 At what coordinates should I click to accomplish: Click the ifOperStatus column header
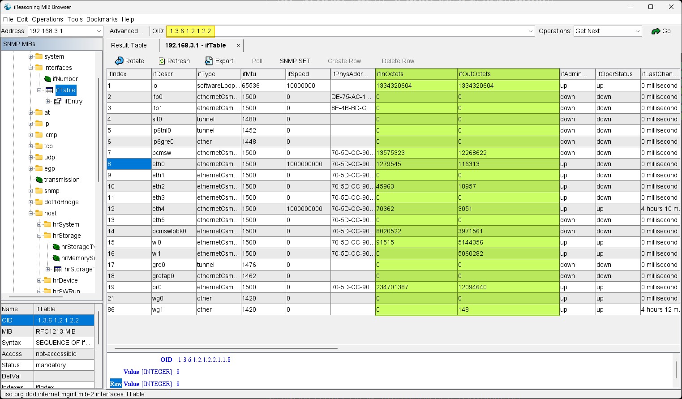tap(618, 74)
